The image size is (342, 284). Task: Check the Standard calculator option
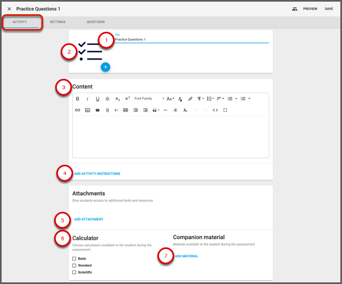pyautogui.click(x=74, y=265)
